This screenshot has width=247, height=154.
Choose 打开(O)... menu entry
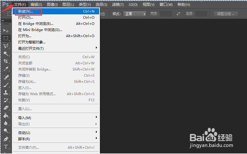(56, 18)
